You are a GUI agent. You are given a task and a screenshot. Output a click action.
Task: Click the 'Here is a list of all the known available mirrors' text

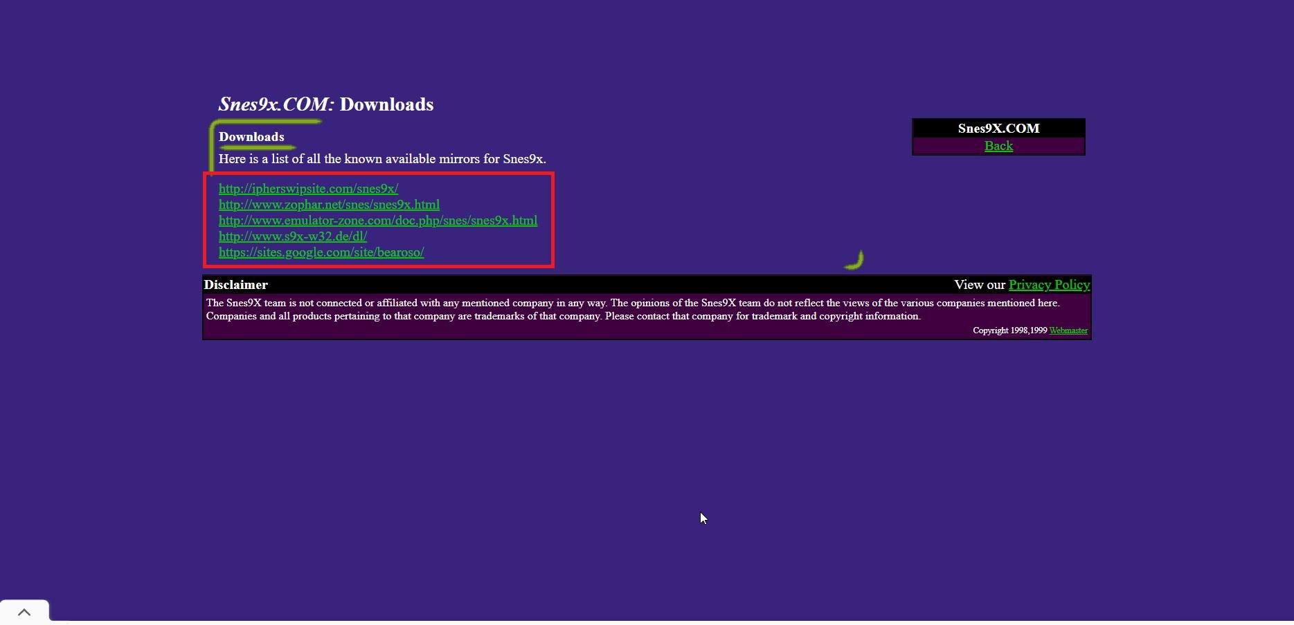click(382, 159)
